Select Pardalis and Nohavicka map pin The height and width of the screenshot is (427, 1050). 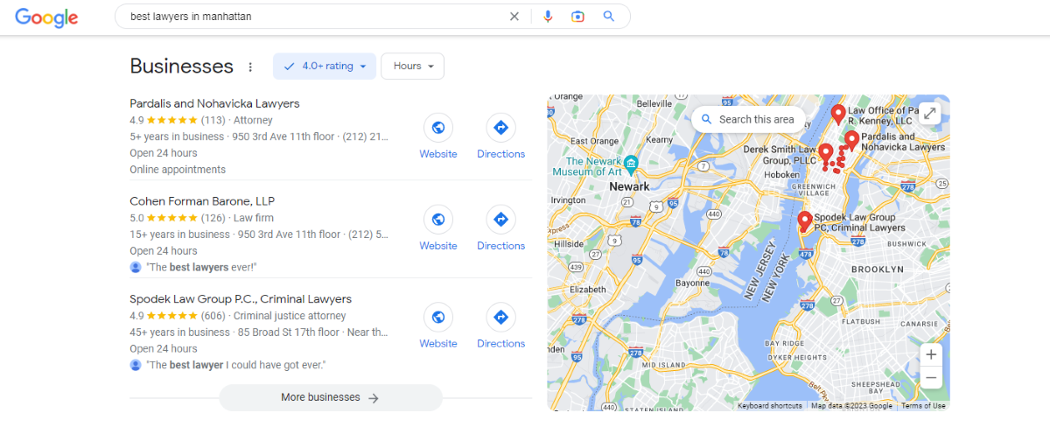(850, 140)
